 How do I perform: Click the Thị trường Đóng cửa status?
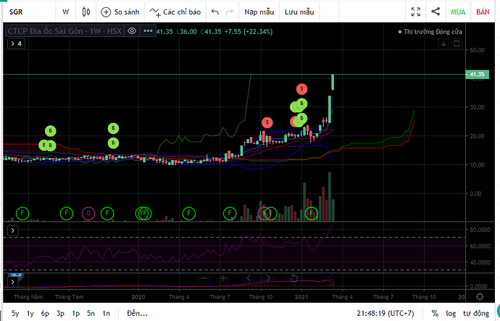pyautogui.click(x=430, y=32)
